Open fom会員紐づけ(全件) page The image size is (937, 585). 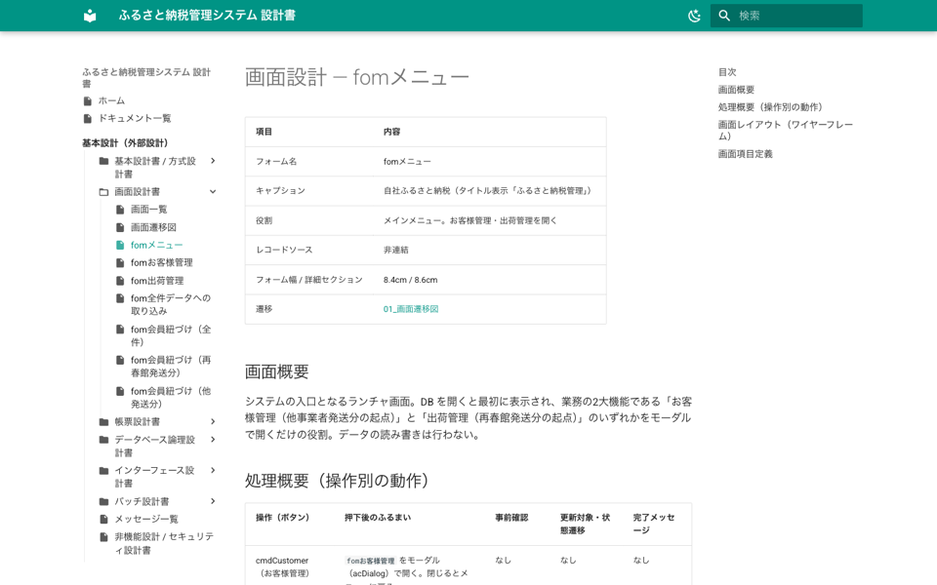coord(170,335)
